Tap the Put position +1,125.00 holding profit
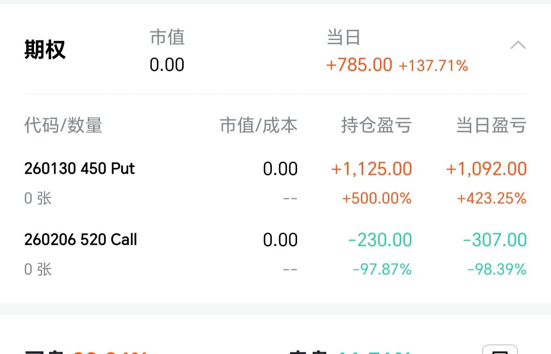The width and height of the screenshot is (551, 354). click(371, 169)
